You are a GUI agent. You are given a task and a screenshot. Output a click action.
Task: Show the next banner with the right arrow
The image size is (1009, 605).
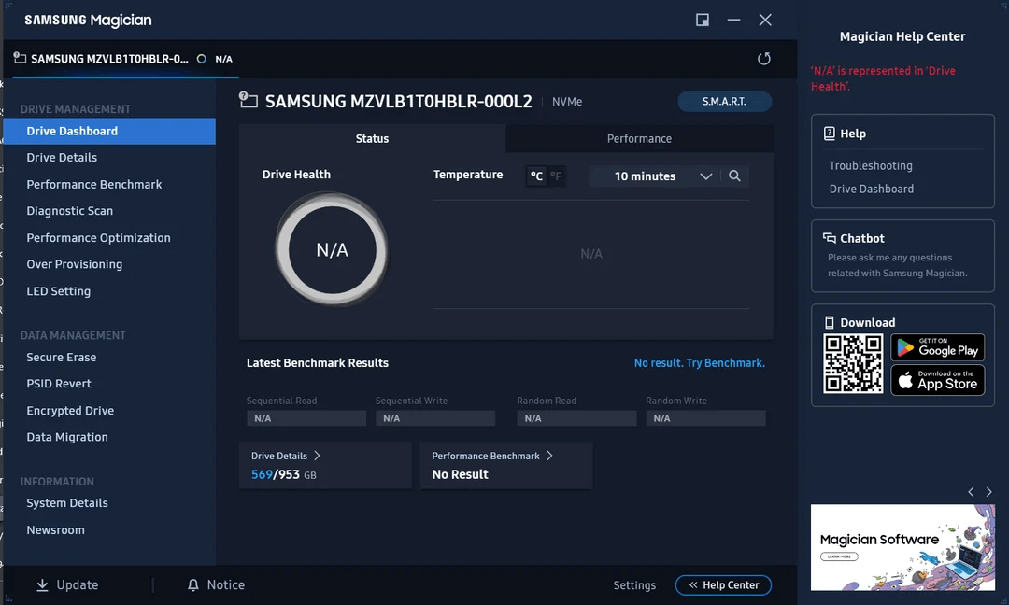(x=989, y=492)
